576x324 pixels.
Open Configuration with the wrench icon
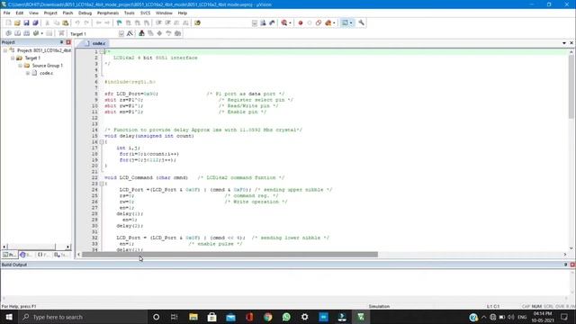click(x=362, y=22)
